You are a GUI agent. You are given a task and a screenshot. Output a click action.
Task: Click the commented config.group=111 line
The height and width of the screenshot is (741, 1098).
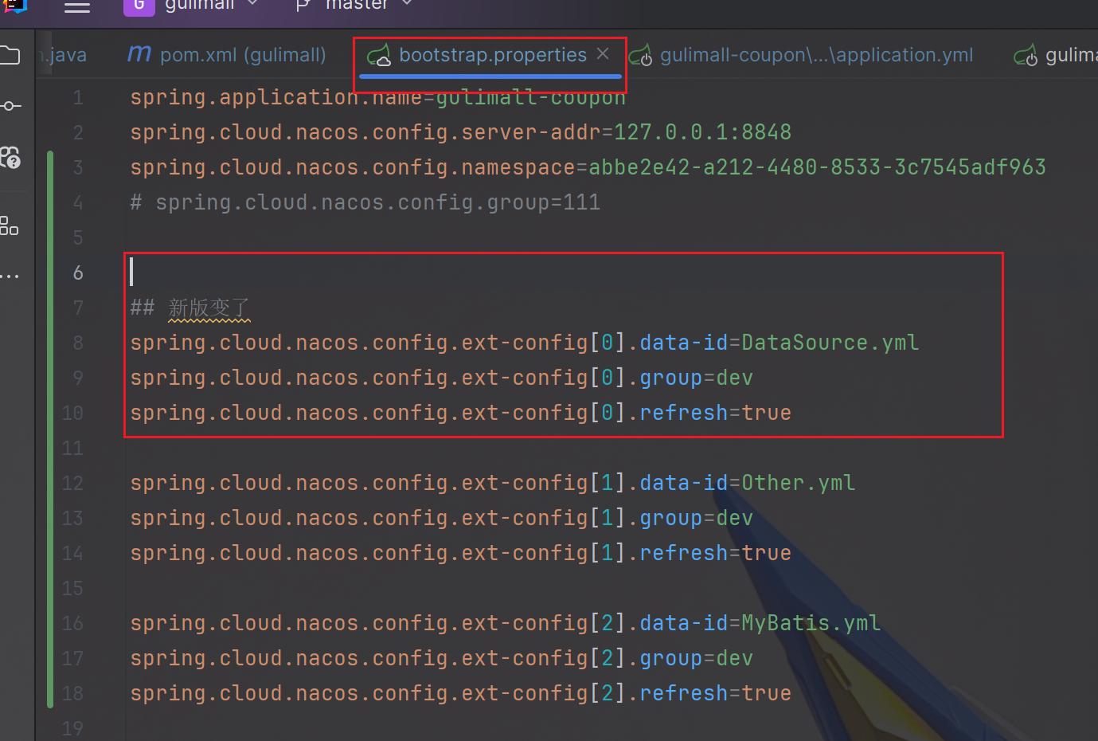click(365, 202)
